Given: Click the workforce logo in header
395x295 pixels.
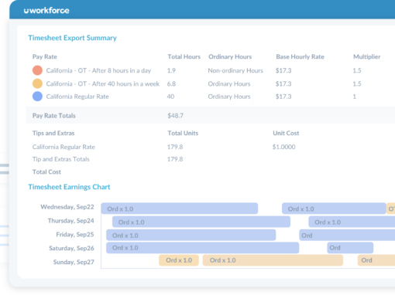Looking at the screenshot, I should click(x=46, y=11).
